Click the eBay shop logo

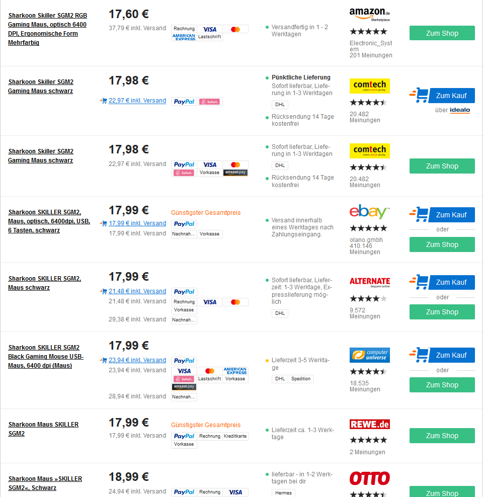369,212
